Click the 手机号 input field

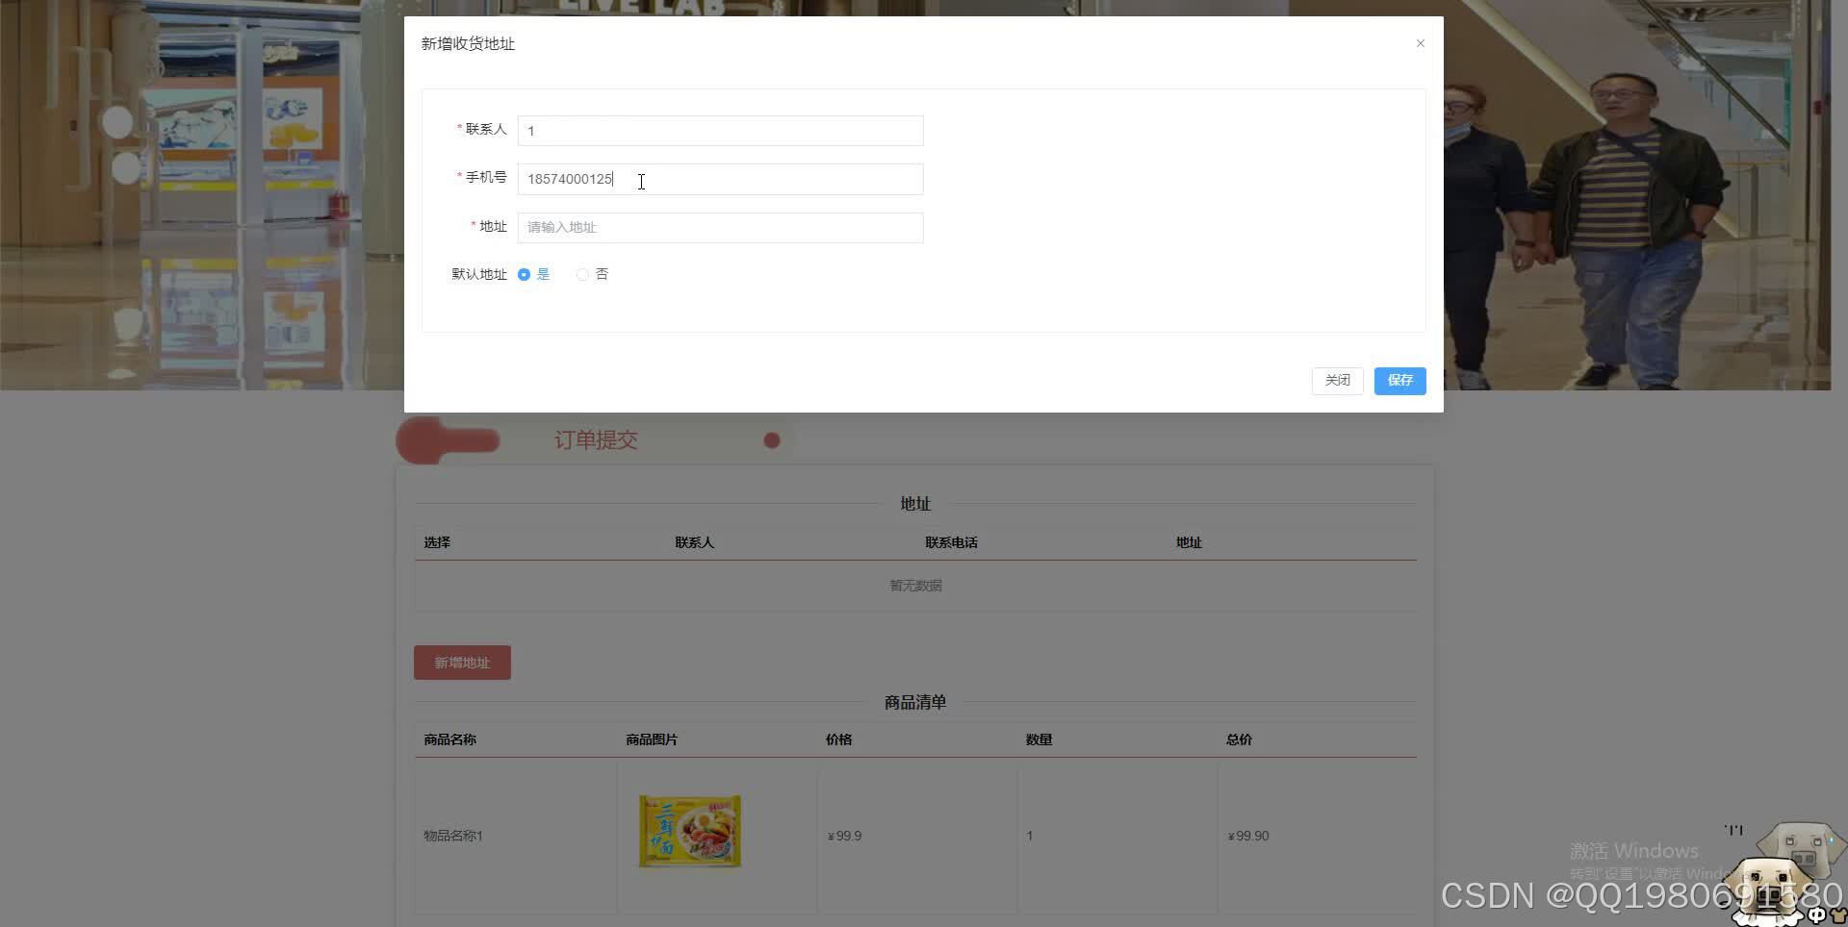point(720,179)
